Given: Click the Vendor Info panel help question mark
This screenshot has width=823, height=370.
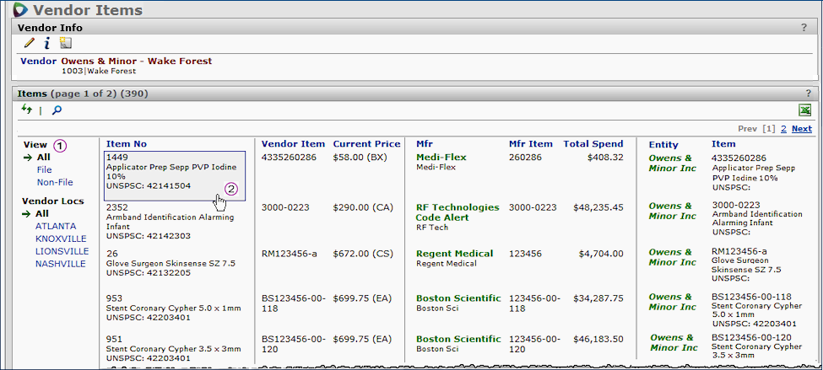Looking at the screenshot, I should (804, 28).
